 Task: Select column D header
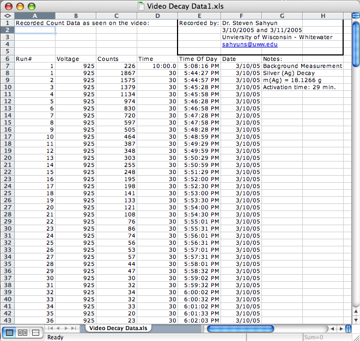pyautogui.click(x=157, y=16)
